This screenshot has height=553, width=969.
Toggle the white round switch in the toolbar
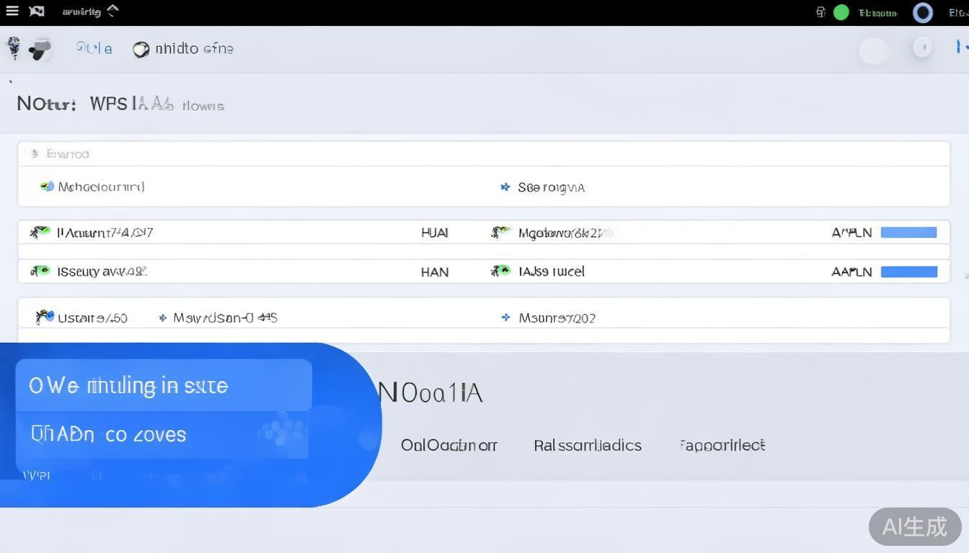click(x=874, y=50)
